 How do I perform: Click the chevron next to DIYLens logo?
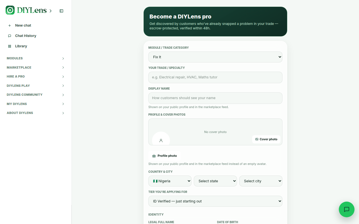(50, 11)
